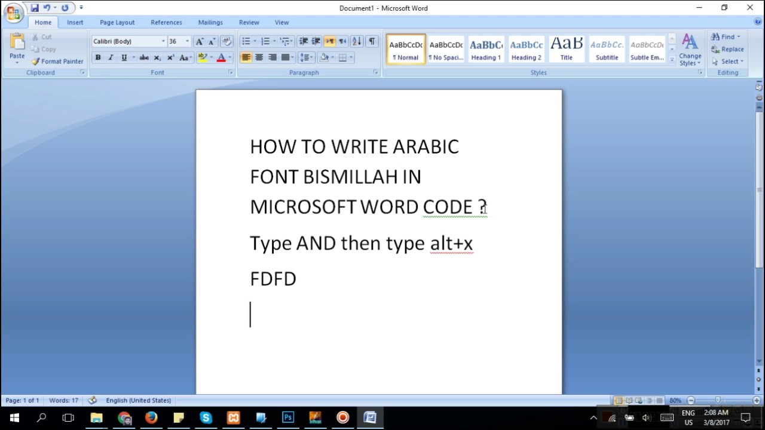Open Bullets list dropdown arrow

pyautogui.click(x=255, y=41)
